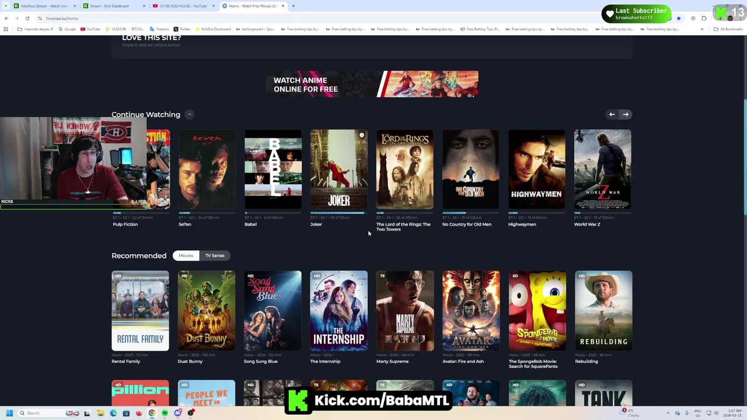
Task: Open the apps grid icon in bookmarks bar
Action: [x=6, y=29]
